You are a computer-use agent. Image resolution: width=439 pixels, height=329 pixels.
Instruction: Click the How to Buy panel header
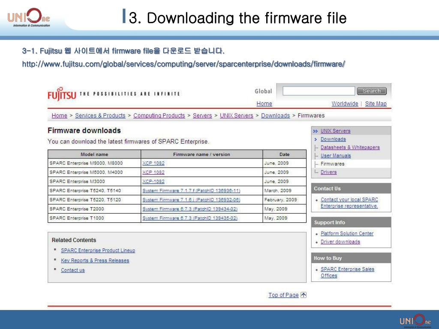click(351, 258)
